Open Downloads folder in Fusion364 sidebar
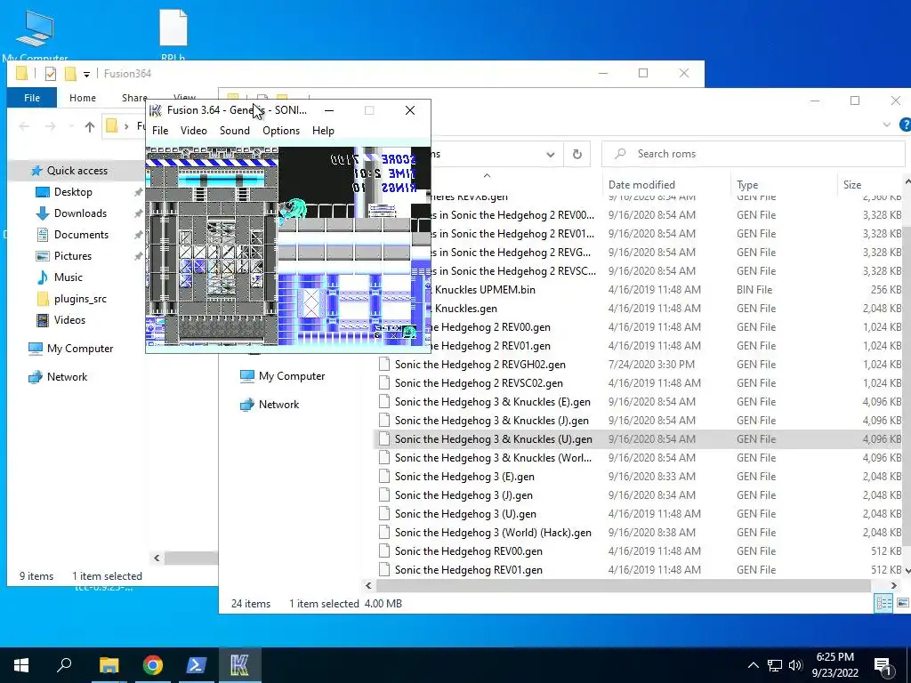 [x=80, y=213]
